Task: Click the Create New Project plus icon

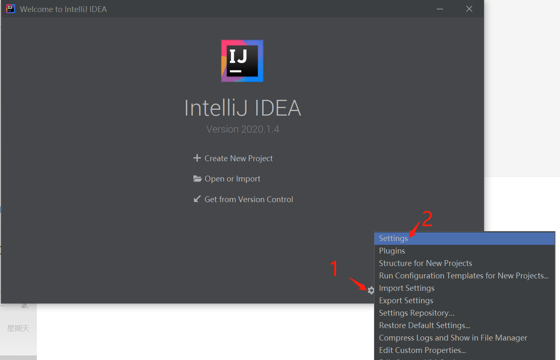Action: click(x=197, y=158)
